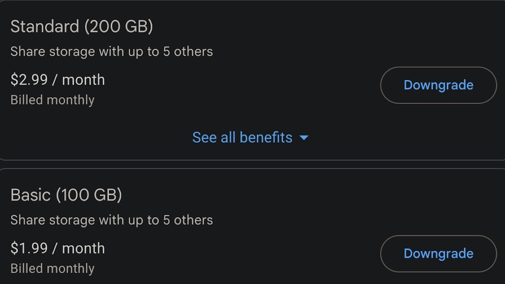505x284 pixels.
Task: Select the Basic (100 GB) plan title
Action: (66, 195)
